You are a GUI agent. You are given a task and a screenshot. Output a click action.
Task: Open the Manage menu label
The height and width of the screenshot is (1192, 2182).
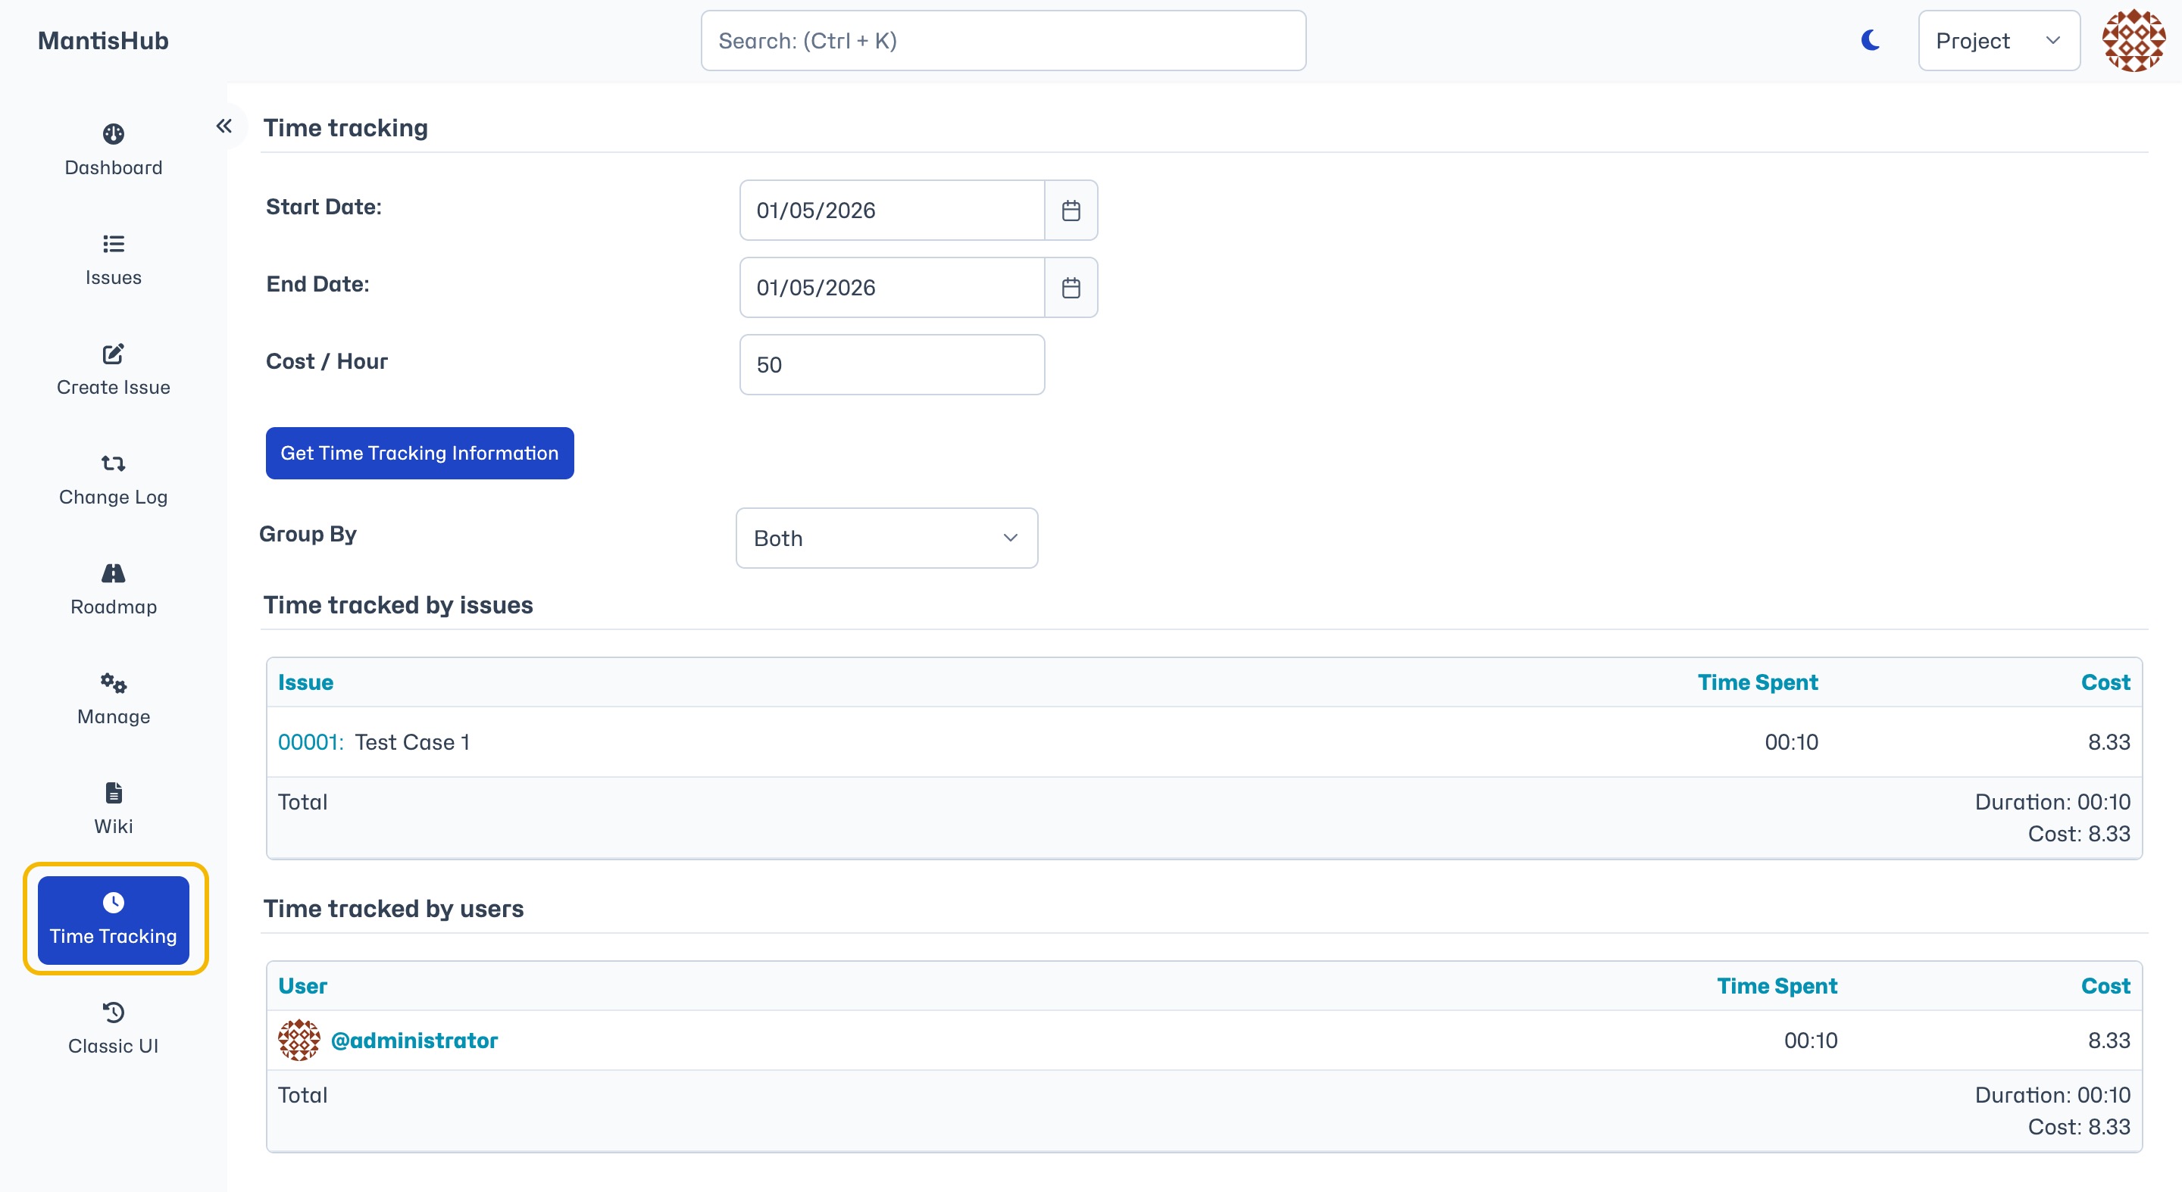pyautogui.click(x=114, y=716)
